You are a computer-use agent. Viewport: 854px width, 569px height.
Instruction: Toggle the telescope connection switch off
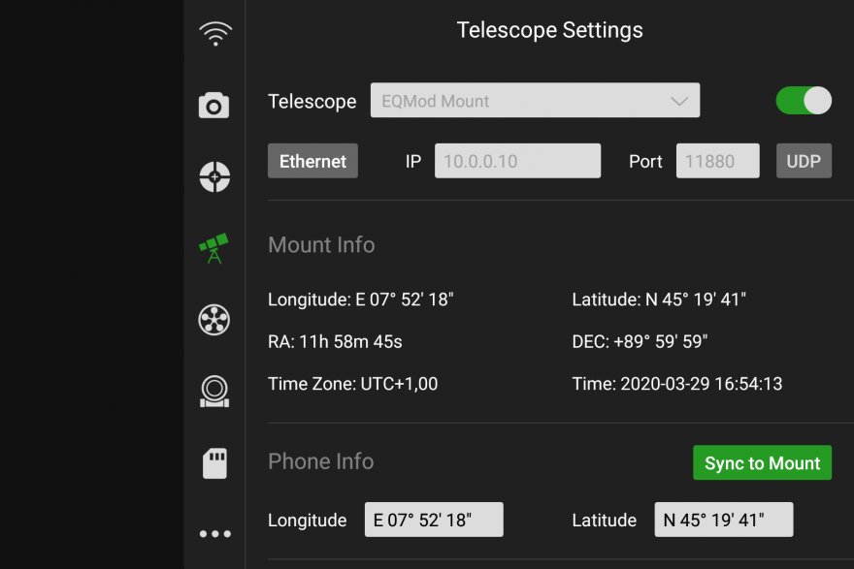(804, 101)
